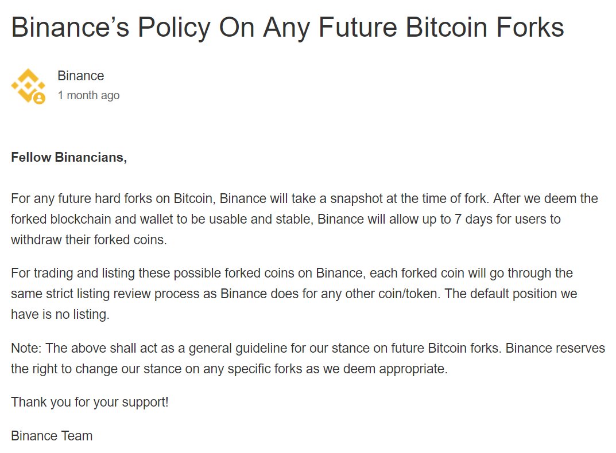Click 'Thank you for your support!' line
This screenshot has height=453, width=616.
pos(90,402)
